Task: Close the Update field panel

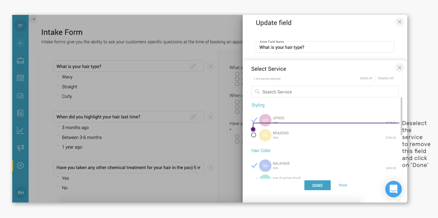Action: [400, 22]
